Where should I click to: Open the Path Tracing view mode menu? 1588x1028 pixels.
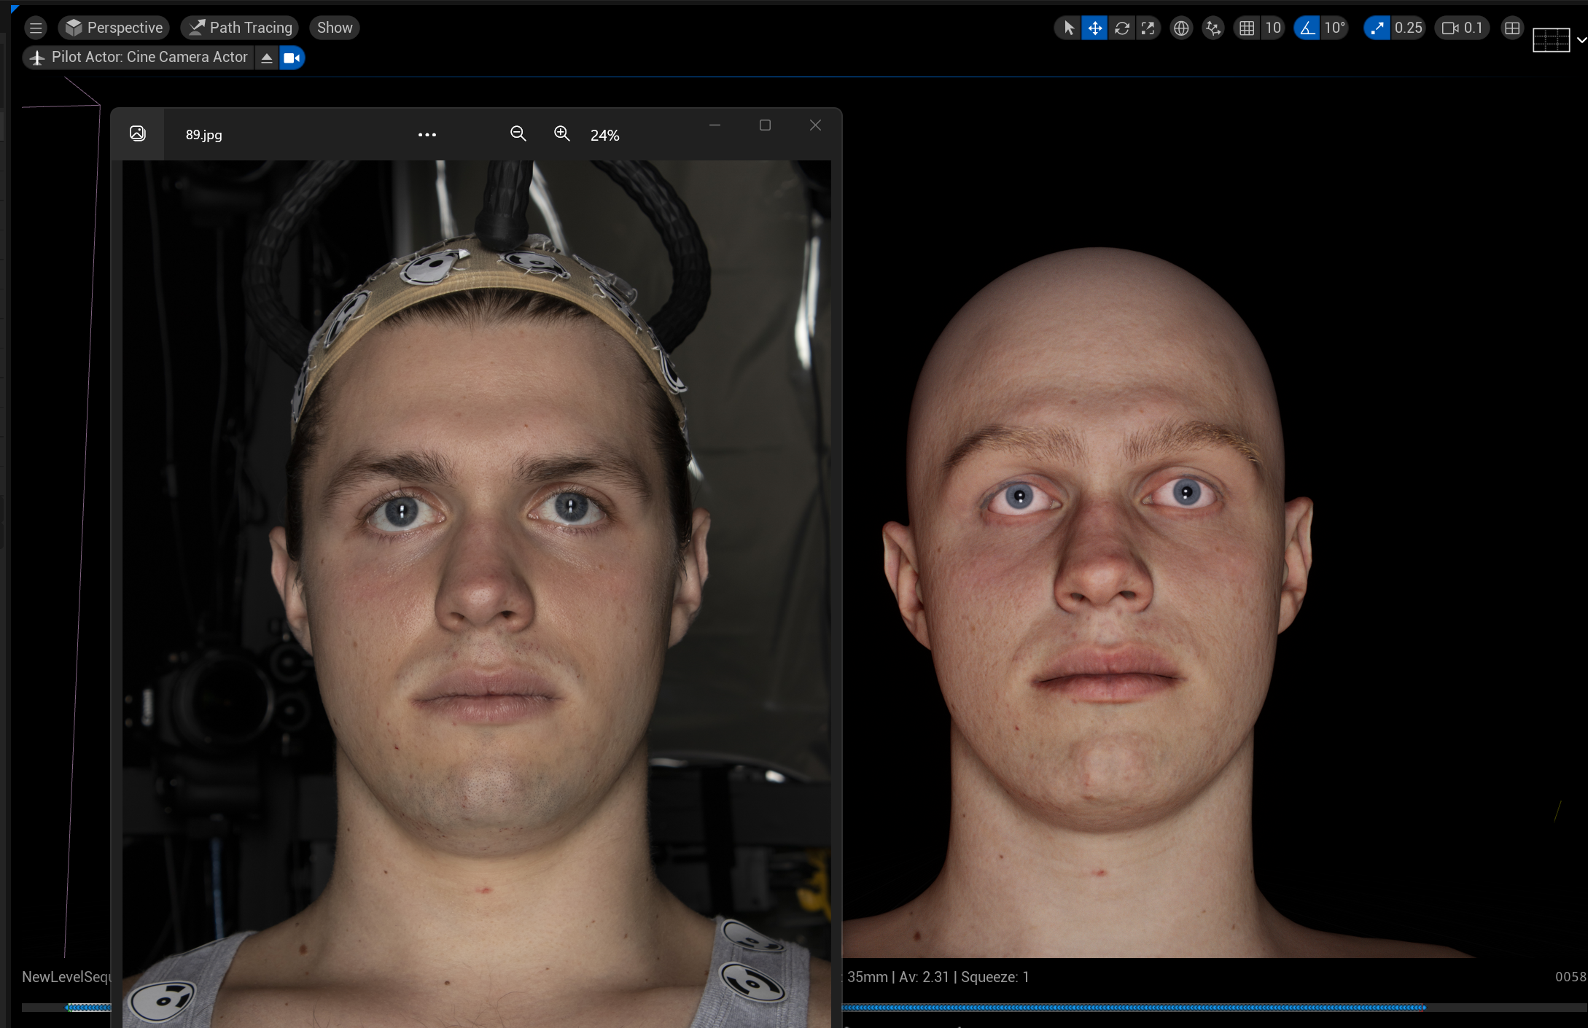tap(240, 28)
